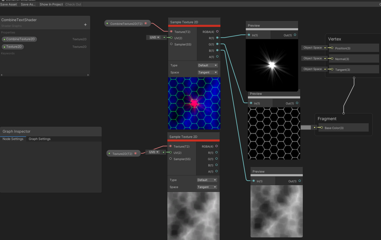
Task: Select Texture2D property in Blackboard
Action: [x=13, y=47]
